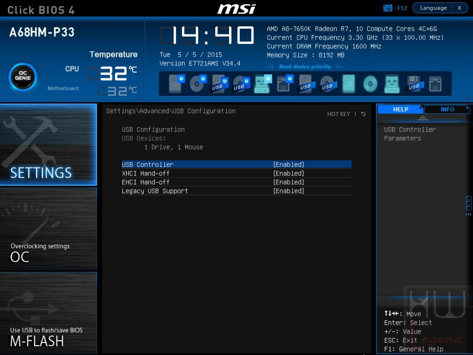Viewport: 473px width, 355px height.
Task: Click the left arrows beside Boot device priority
Action: coord(270,67)
